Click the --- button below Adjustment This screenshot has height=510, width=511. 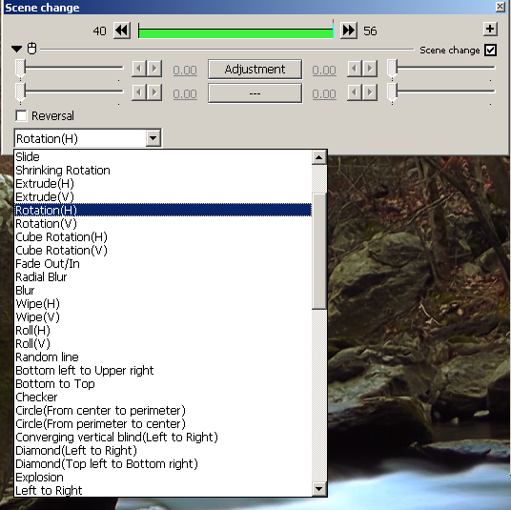[255, 93]
